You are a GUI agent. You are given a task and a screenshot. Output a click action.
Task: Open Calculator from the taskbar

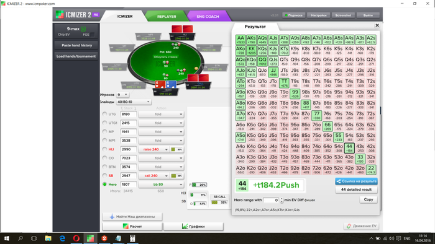tap(132, 238)
